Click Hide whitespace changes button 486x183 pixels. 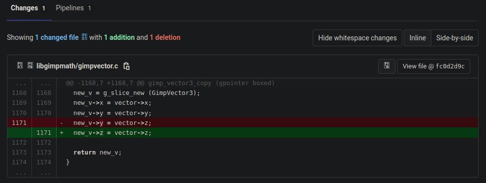pyautogui.click(x=357, y=38)
